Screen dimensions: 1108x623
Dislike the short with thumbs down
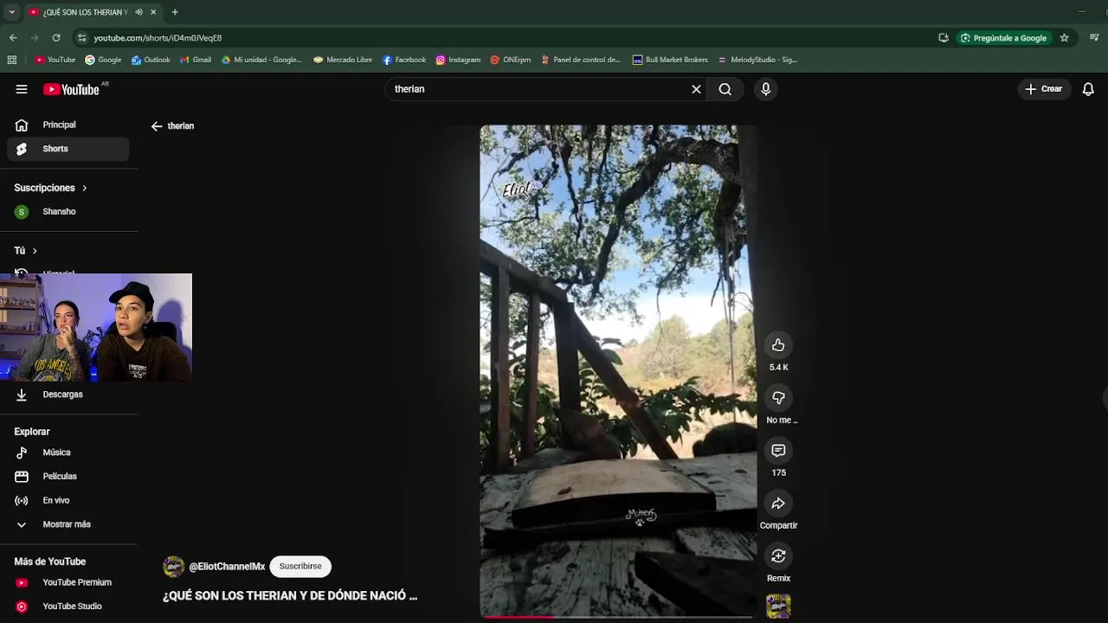[x=778, y=398]
